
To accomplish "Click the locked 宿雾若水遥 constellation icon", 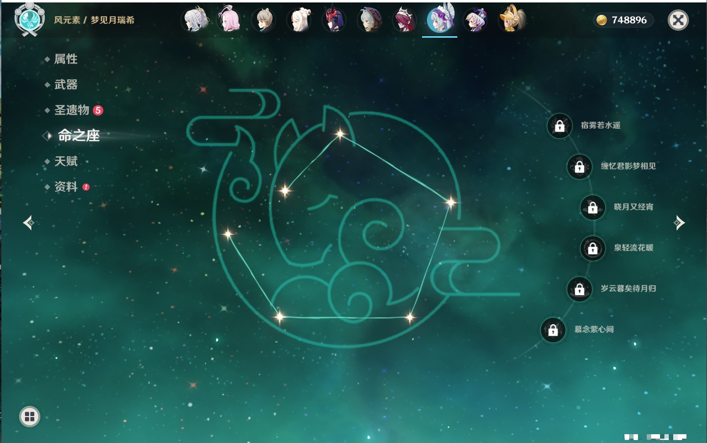I will coord(559,126).
